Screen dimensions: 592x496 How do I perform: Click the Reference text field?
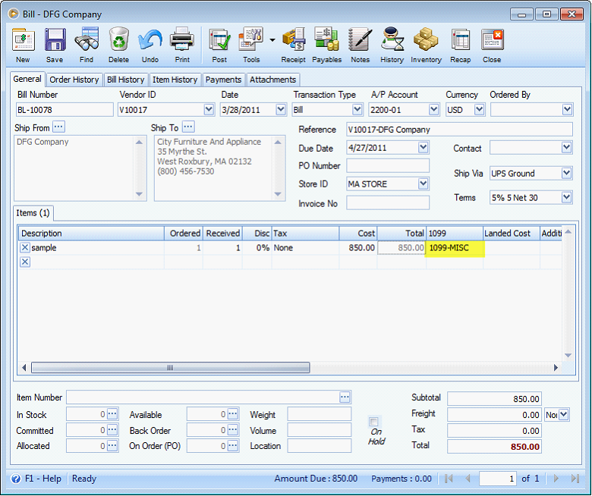click(459, 130)
